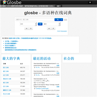This screenshot has height=97, width=97.
Task: Click the 大小 column header
Action: (x=22, y=64)
